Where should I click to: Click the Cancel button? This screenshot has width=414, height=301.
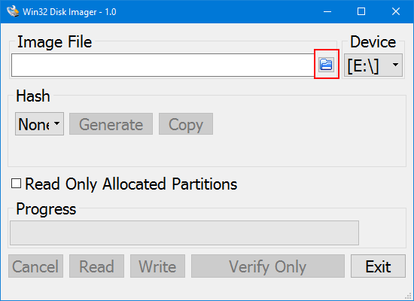click(35, 266)
